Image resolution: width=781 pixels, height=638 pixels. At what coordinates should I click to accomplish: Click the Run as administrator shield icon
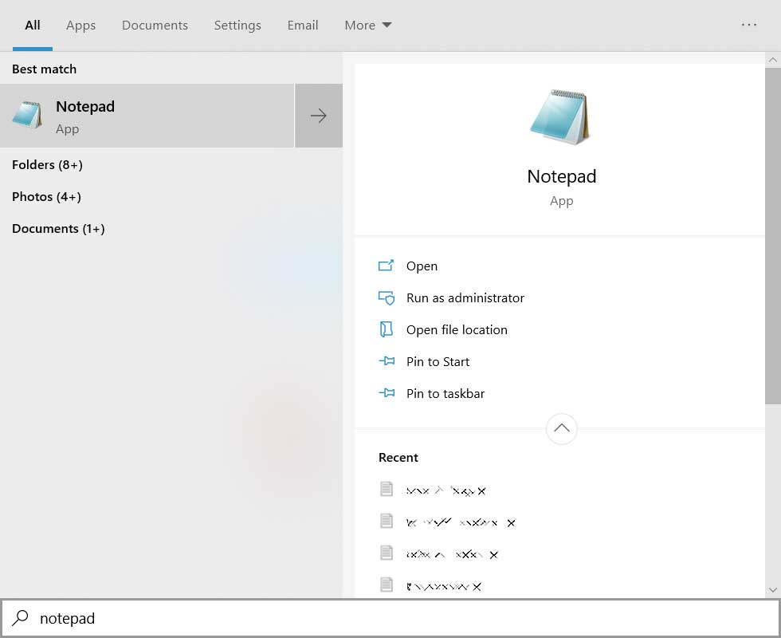386,298
